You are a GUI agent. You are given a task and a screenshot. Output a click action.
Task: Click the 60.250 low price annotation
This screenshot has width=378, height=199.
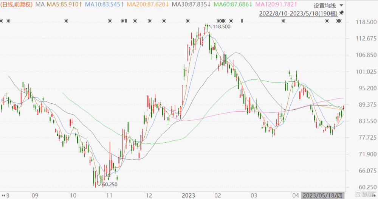110,185
